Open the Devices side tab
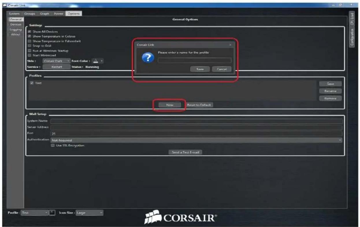Image resolution: width=360 pixels, height=227 pixels. [16, 25]
